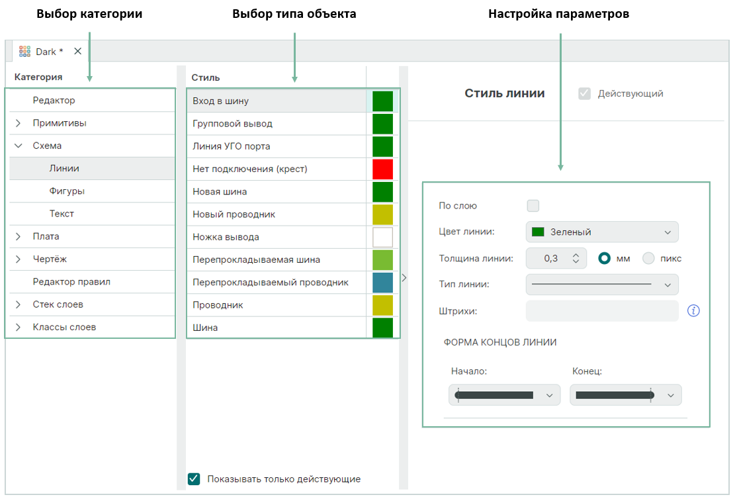Collapse the Схема category

click(18, 146)
